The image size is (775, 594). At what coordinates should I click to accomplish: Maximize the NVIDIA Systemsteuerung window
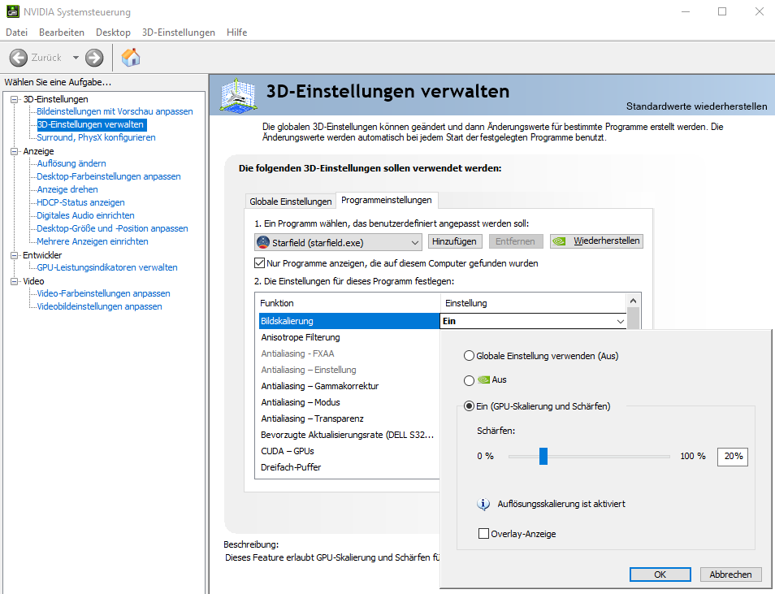(x=722, y=11)
